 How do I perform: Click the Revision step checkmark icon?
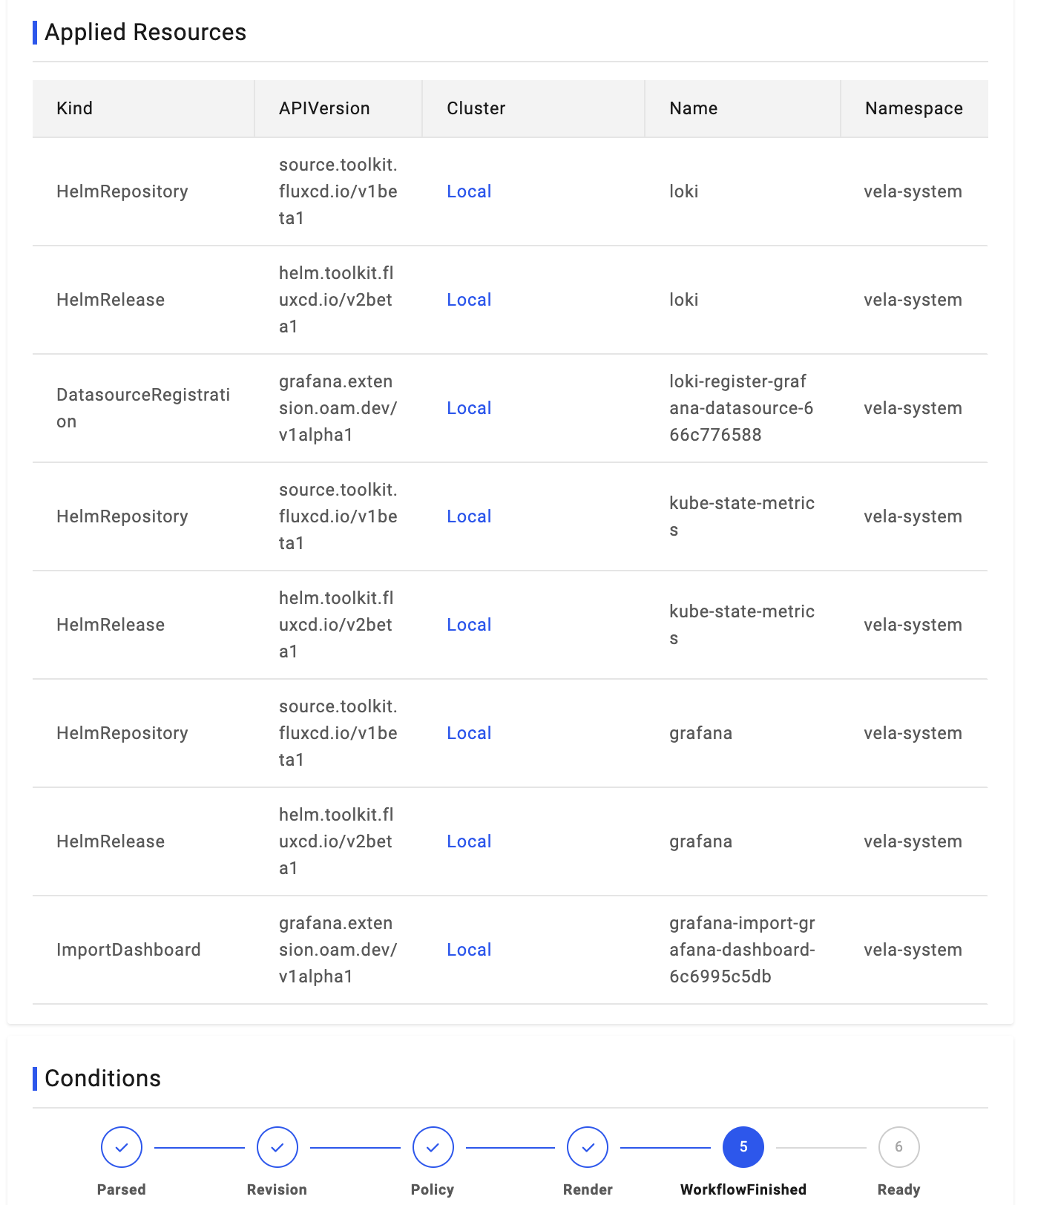click(x=277, y=1146)
